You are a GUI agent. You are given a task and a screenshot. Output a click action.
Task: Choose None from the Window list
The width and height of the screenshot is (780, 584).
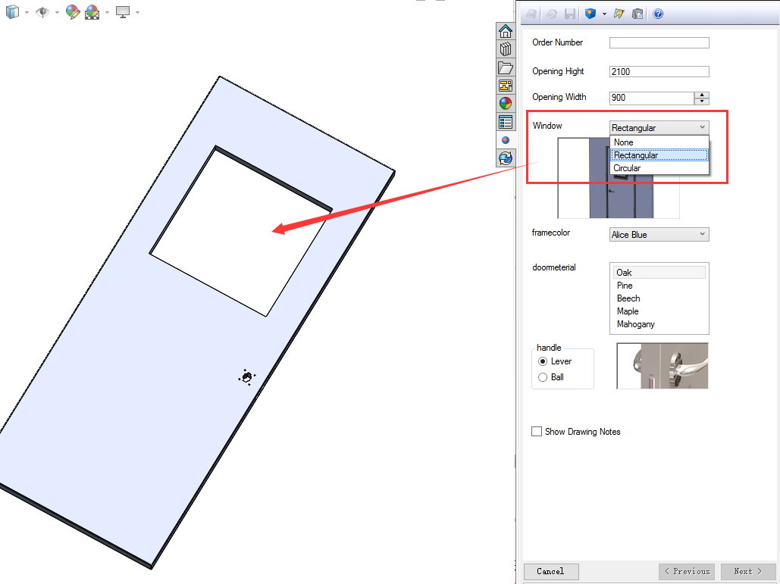click(x=624, y=142)
